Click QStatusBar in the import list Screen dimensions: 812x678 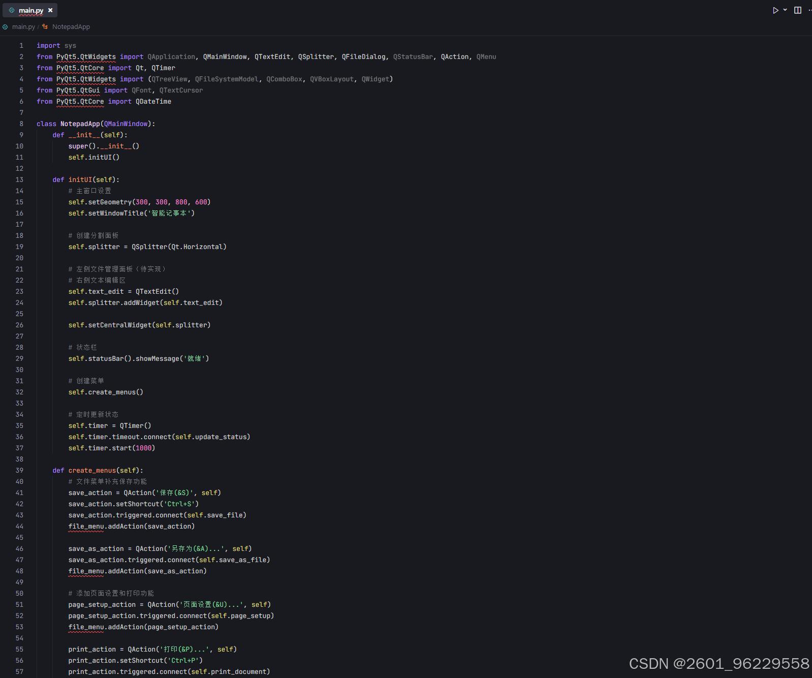click(413, 57)
